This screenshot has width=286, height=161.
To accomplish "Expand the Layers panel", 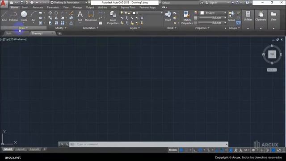I will [x=135, y=28].
